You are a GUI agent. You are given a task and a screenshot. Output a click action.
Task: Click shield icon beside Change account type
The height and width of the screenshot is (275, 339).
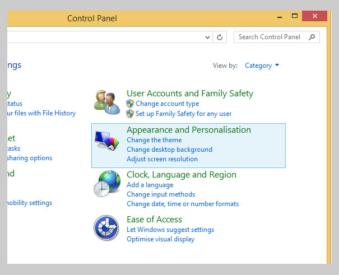click(130, 104)
